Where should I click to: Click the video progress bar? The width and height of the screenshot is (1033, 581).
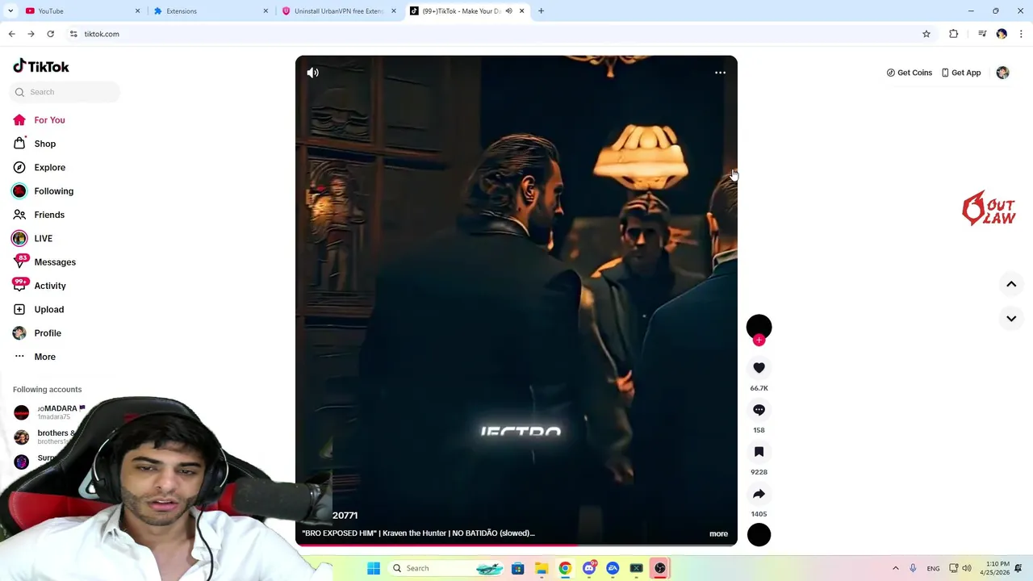pos(516,545)
